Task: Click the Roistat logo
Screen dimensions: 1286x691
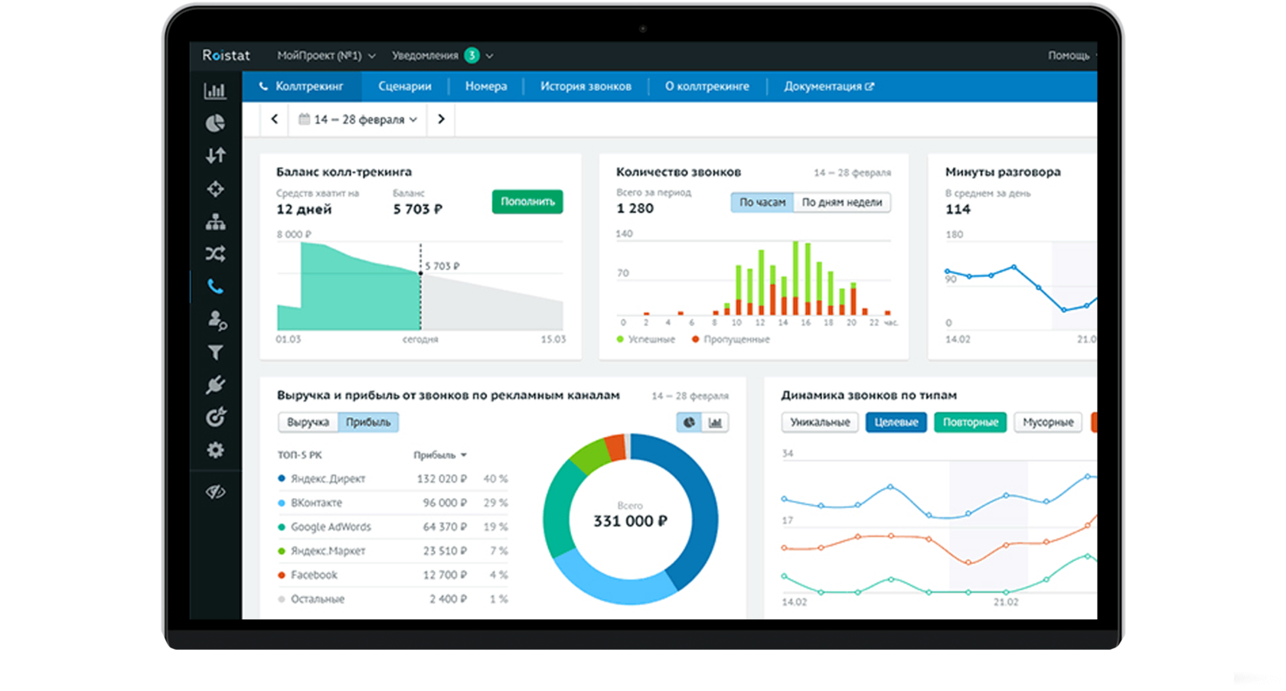Action: pyautogui.click(x=226, y=55)
